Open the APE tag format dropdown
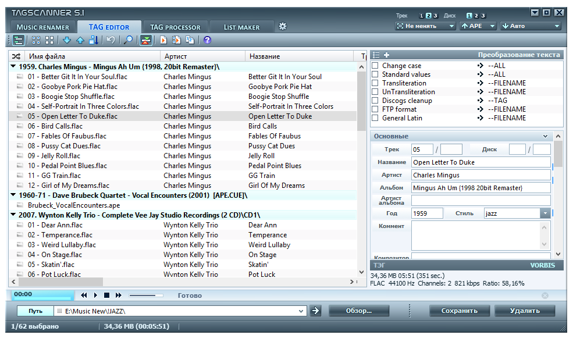573x342 pixels. 478,26
